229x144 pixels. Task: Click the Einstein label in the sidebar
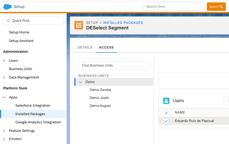point(15,139)
